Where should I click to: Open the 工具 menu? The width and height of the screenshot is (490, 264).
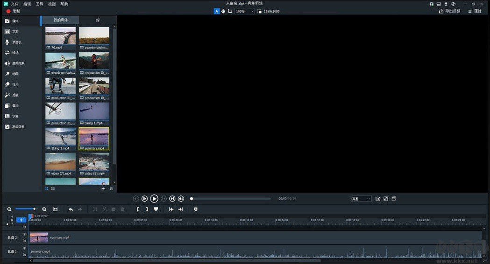coord(39,4)
